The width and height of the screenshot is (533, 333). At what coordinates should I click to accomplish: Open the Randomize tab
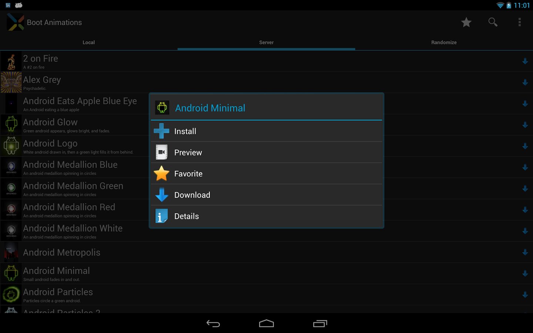pos(444,43)
